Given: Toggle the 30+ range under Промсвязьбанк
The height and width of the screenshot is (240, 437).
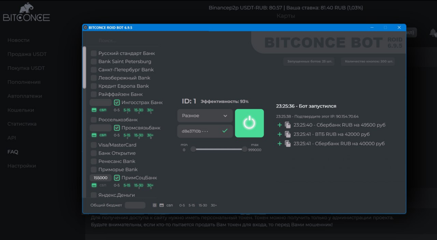Looking at the screenshot, I should click(x=150, y=135).
